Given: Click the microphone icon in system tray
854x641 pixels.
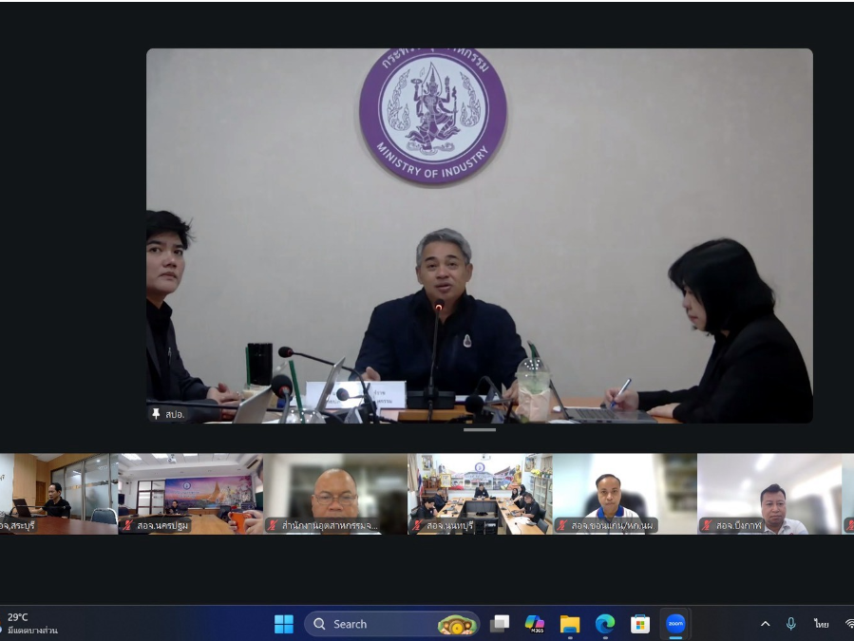Looking at the screenshot, I should coord(790,624).
